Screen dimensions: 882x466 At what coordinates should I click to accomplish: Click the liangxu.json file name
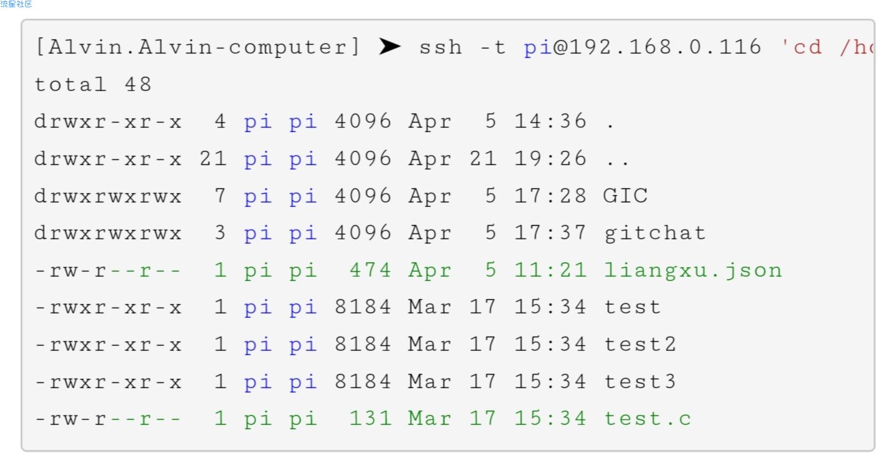pos(693,270)
